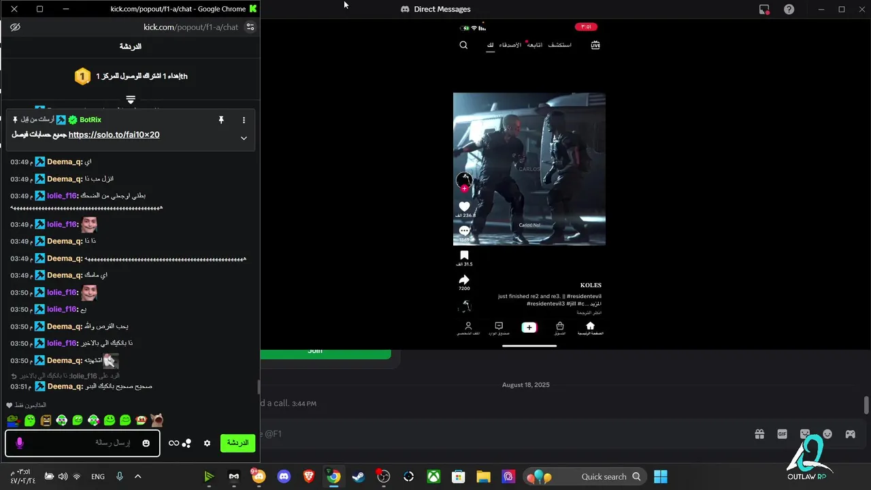This screenshot has height=490, width=871.
Task: Share the video using the arrow icon
Action: pos(464,280)
